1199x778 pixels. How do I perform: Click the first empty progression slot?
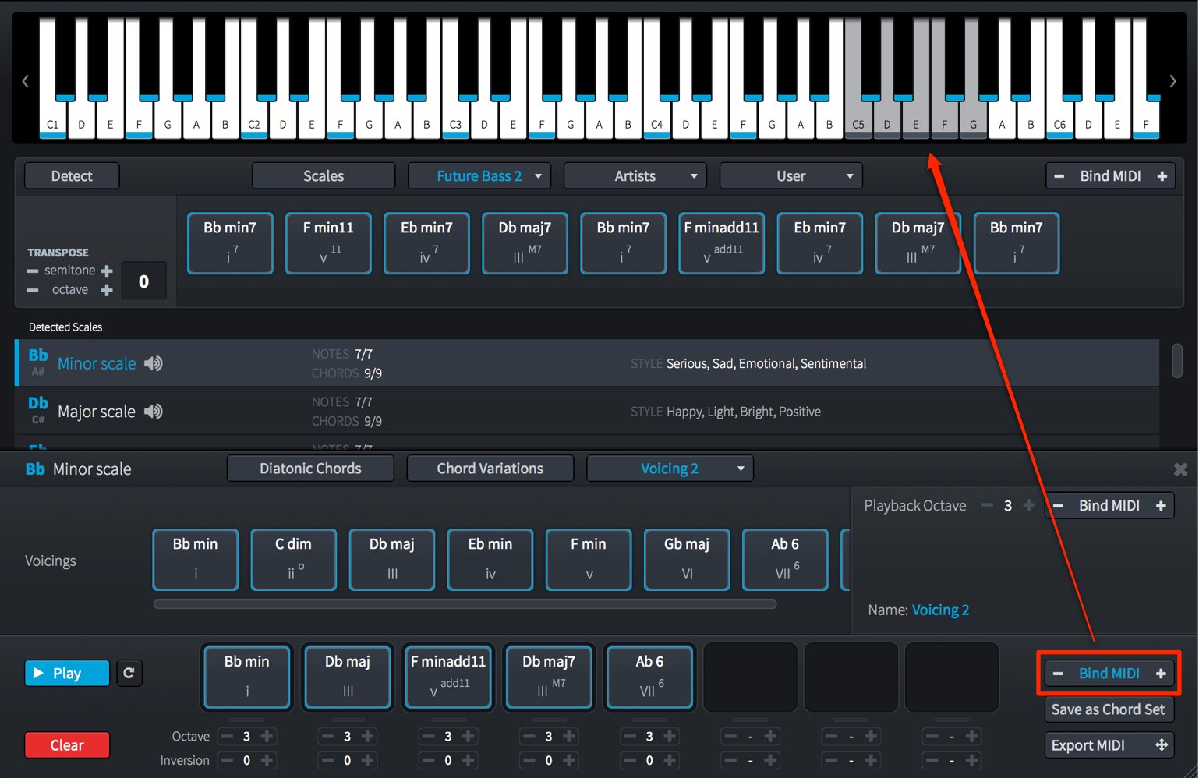pyautogui.click(x=750, y=677)
